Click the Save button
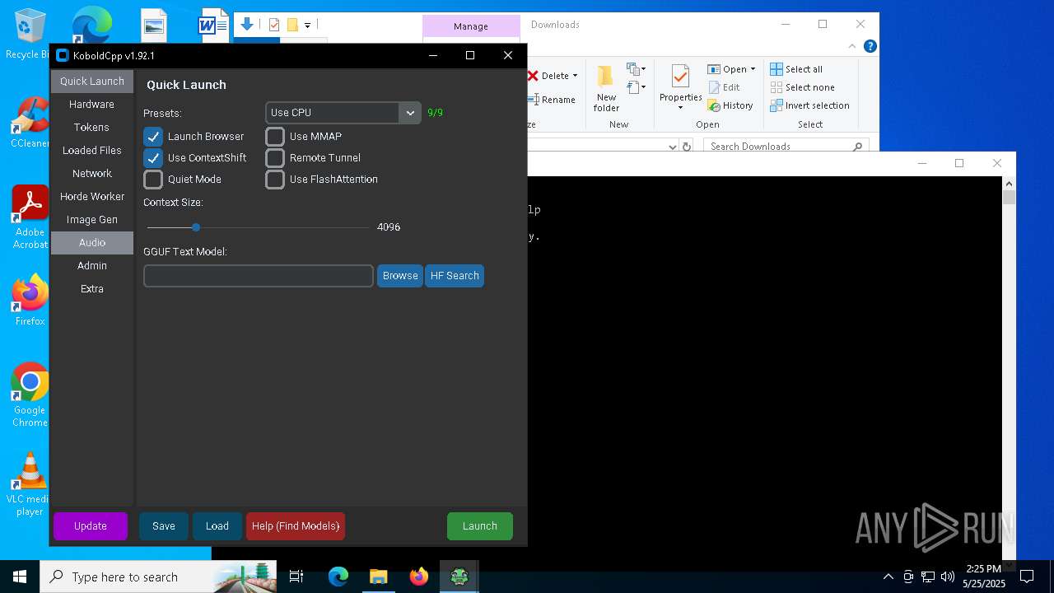This screenshot has height=593, width=1054. pos(164,526)
